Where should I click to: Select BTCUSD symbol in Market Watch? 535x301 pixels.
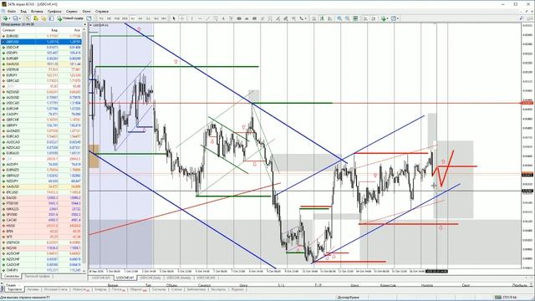[x=12, y=192]
